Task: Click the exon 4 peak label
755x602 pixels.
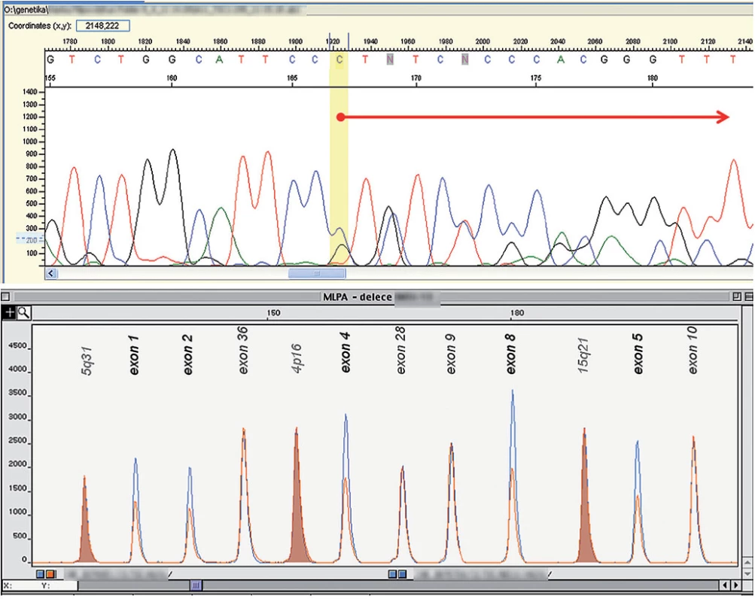Action: [x=346, y=353]
